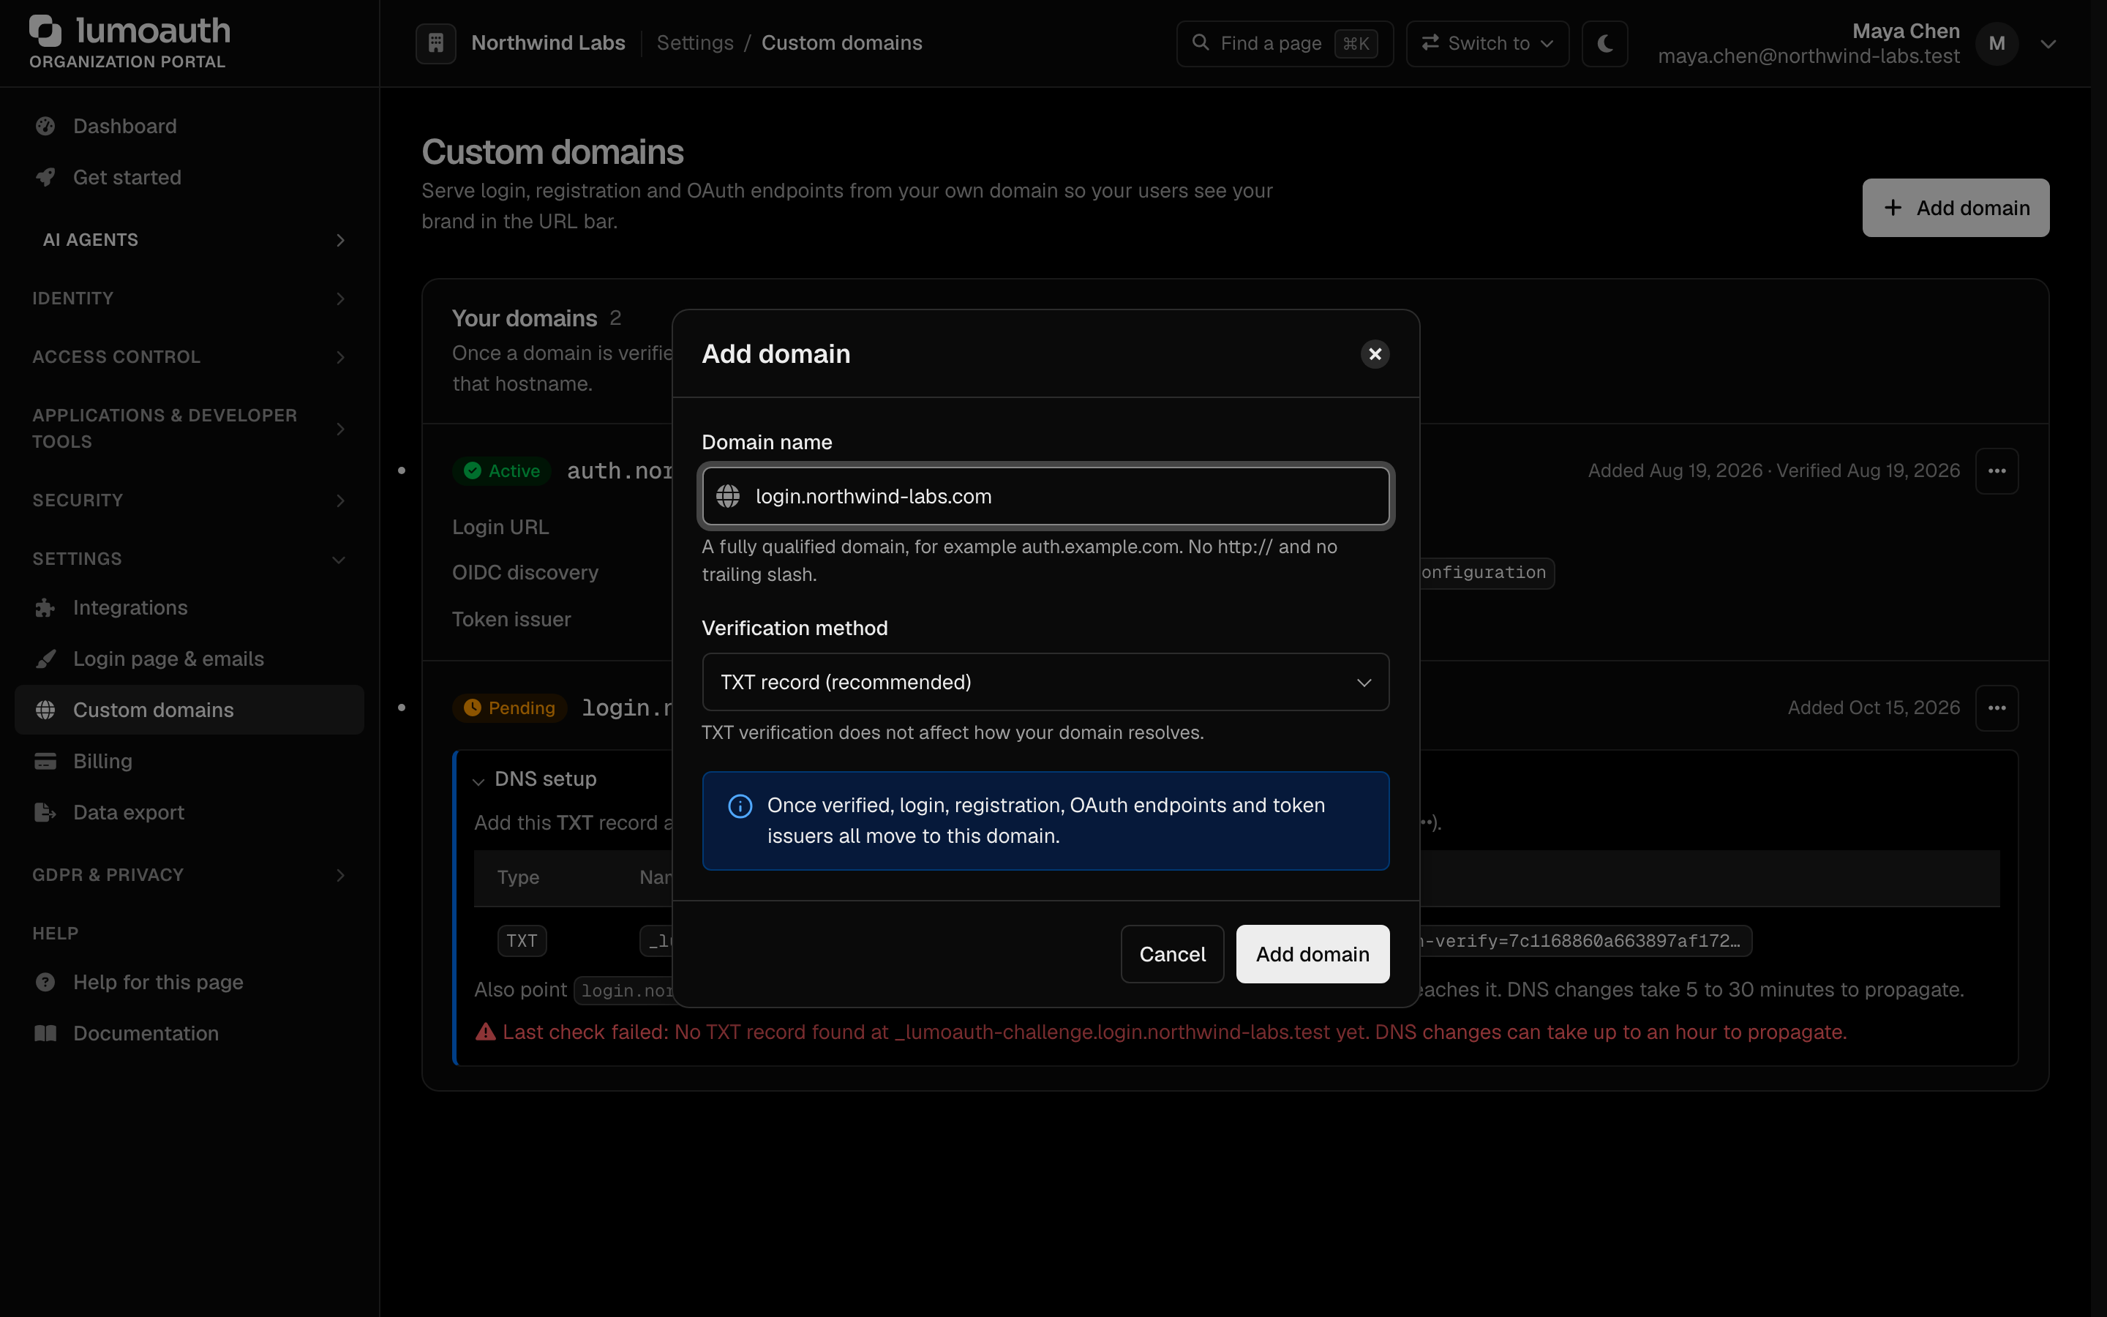Click the 'OIDC discovery' label
This screenshot has height=1317, width=2107.
click(x=525, y=573)
